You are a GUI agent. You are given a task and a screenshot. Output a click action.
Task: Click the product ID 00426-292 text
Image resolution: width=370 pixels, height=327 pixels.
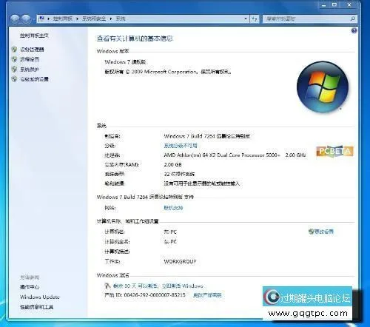tap(145, 295)
